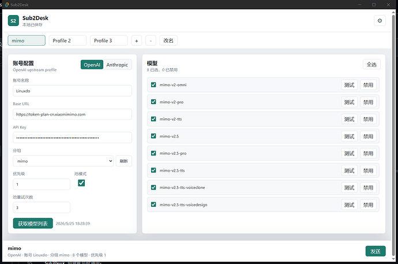Maximize the Sub2Desk window

pyautogui.click(x=374, y=5)
